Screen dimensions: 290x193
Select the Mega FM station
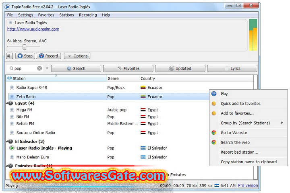point(109,110)
